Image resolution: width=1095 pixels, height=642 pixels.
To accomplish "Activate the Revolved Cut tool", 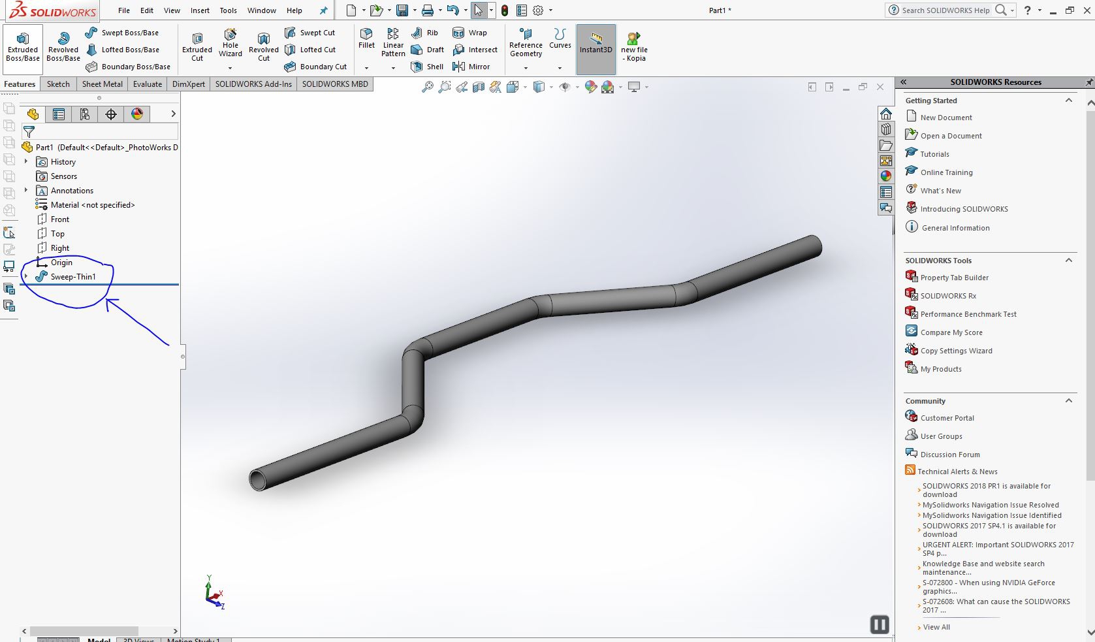I will click(x=264, y=47).
